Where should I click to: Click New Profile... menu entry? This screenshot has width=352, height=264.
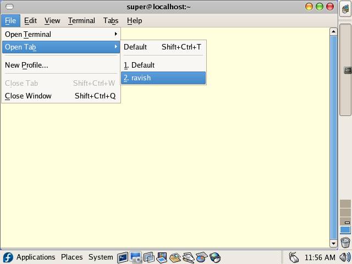point(26,65)
